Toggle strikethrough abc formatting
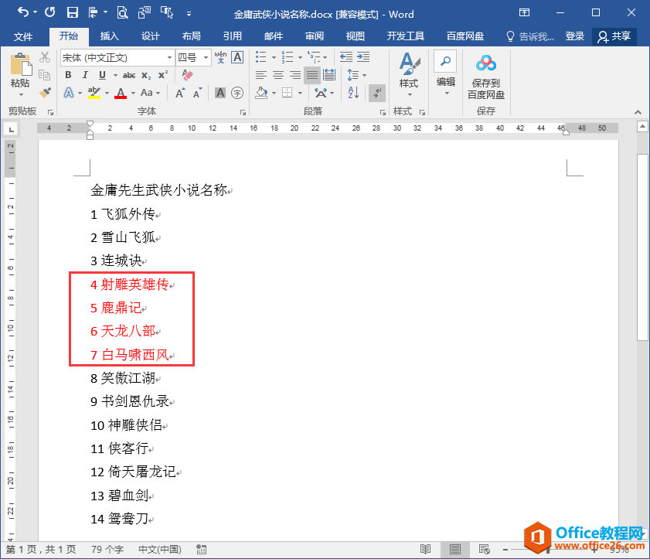 click(x=129, y=75)
